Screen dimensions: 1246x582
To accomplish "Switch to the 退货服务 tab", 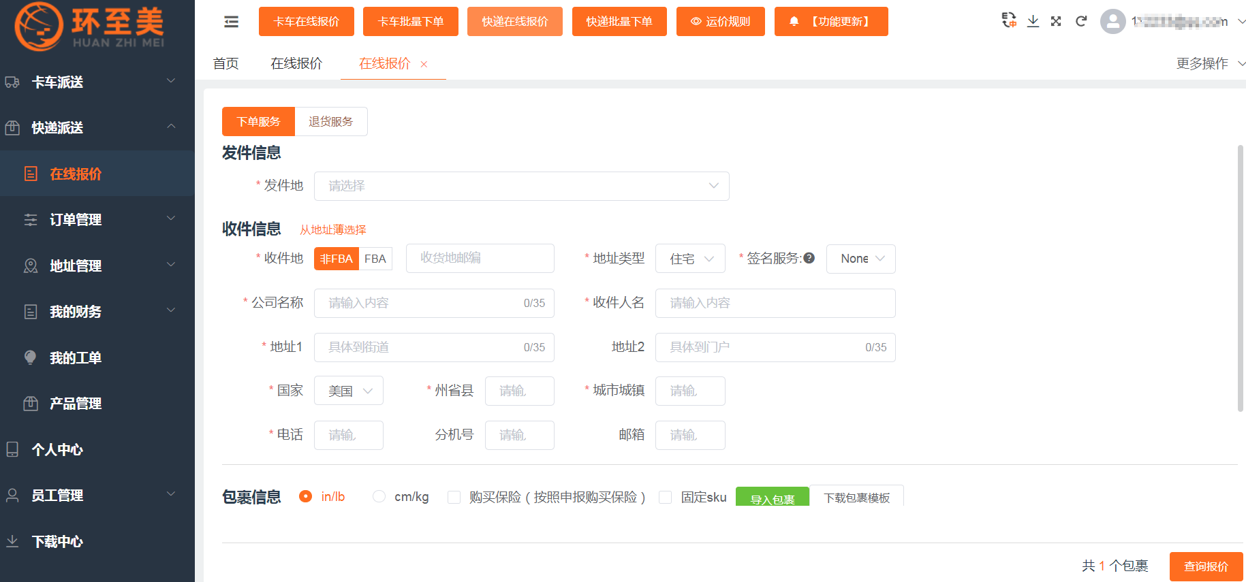I will pyautogui.click(x=330, y=122).
